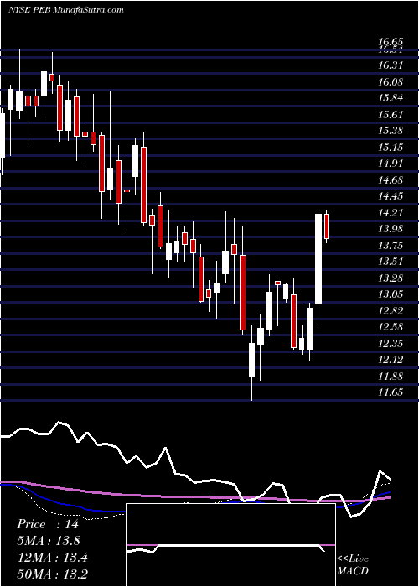Select the 13.28 price axis label
Screen dimensions: 419x587
tap(391, 278)
